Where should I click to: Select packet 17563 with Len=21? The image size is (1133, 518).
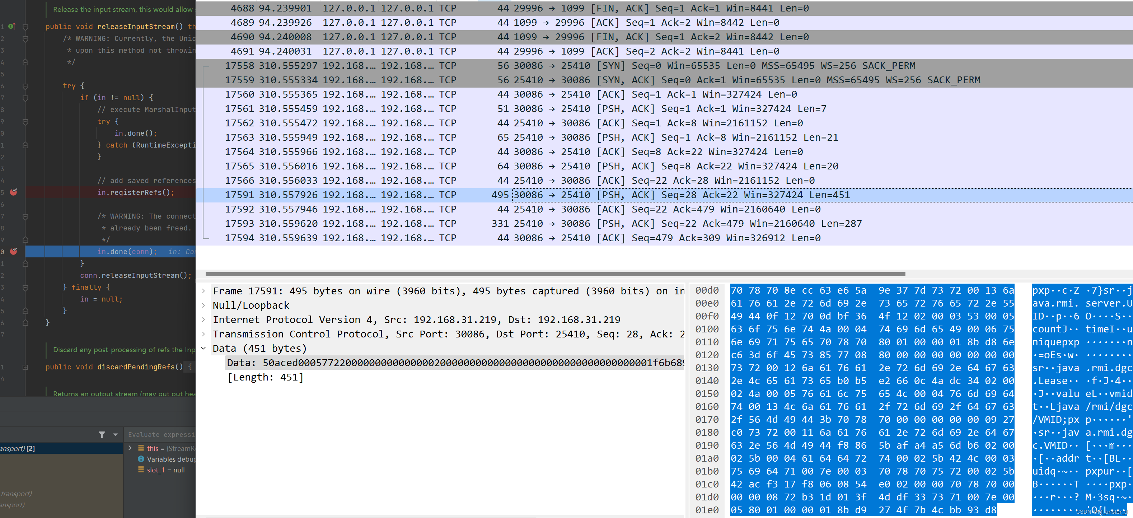[664, 137]
